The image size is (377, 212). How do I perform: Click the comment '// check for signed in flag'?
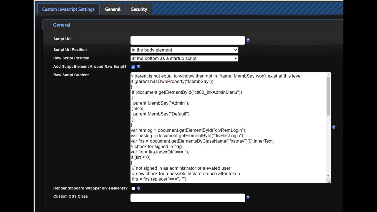pos(156,147)
